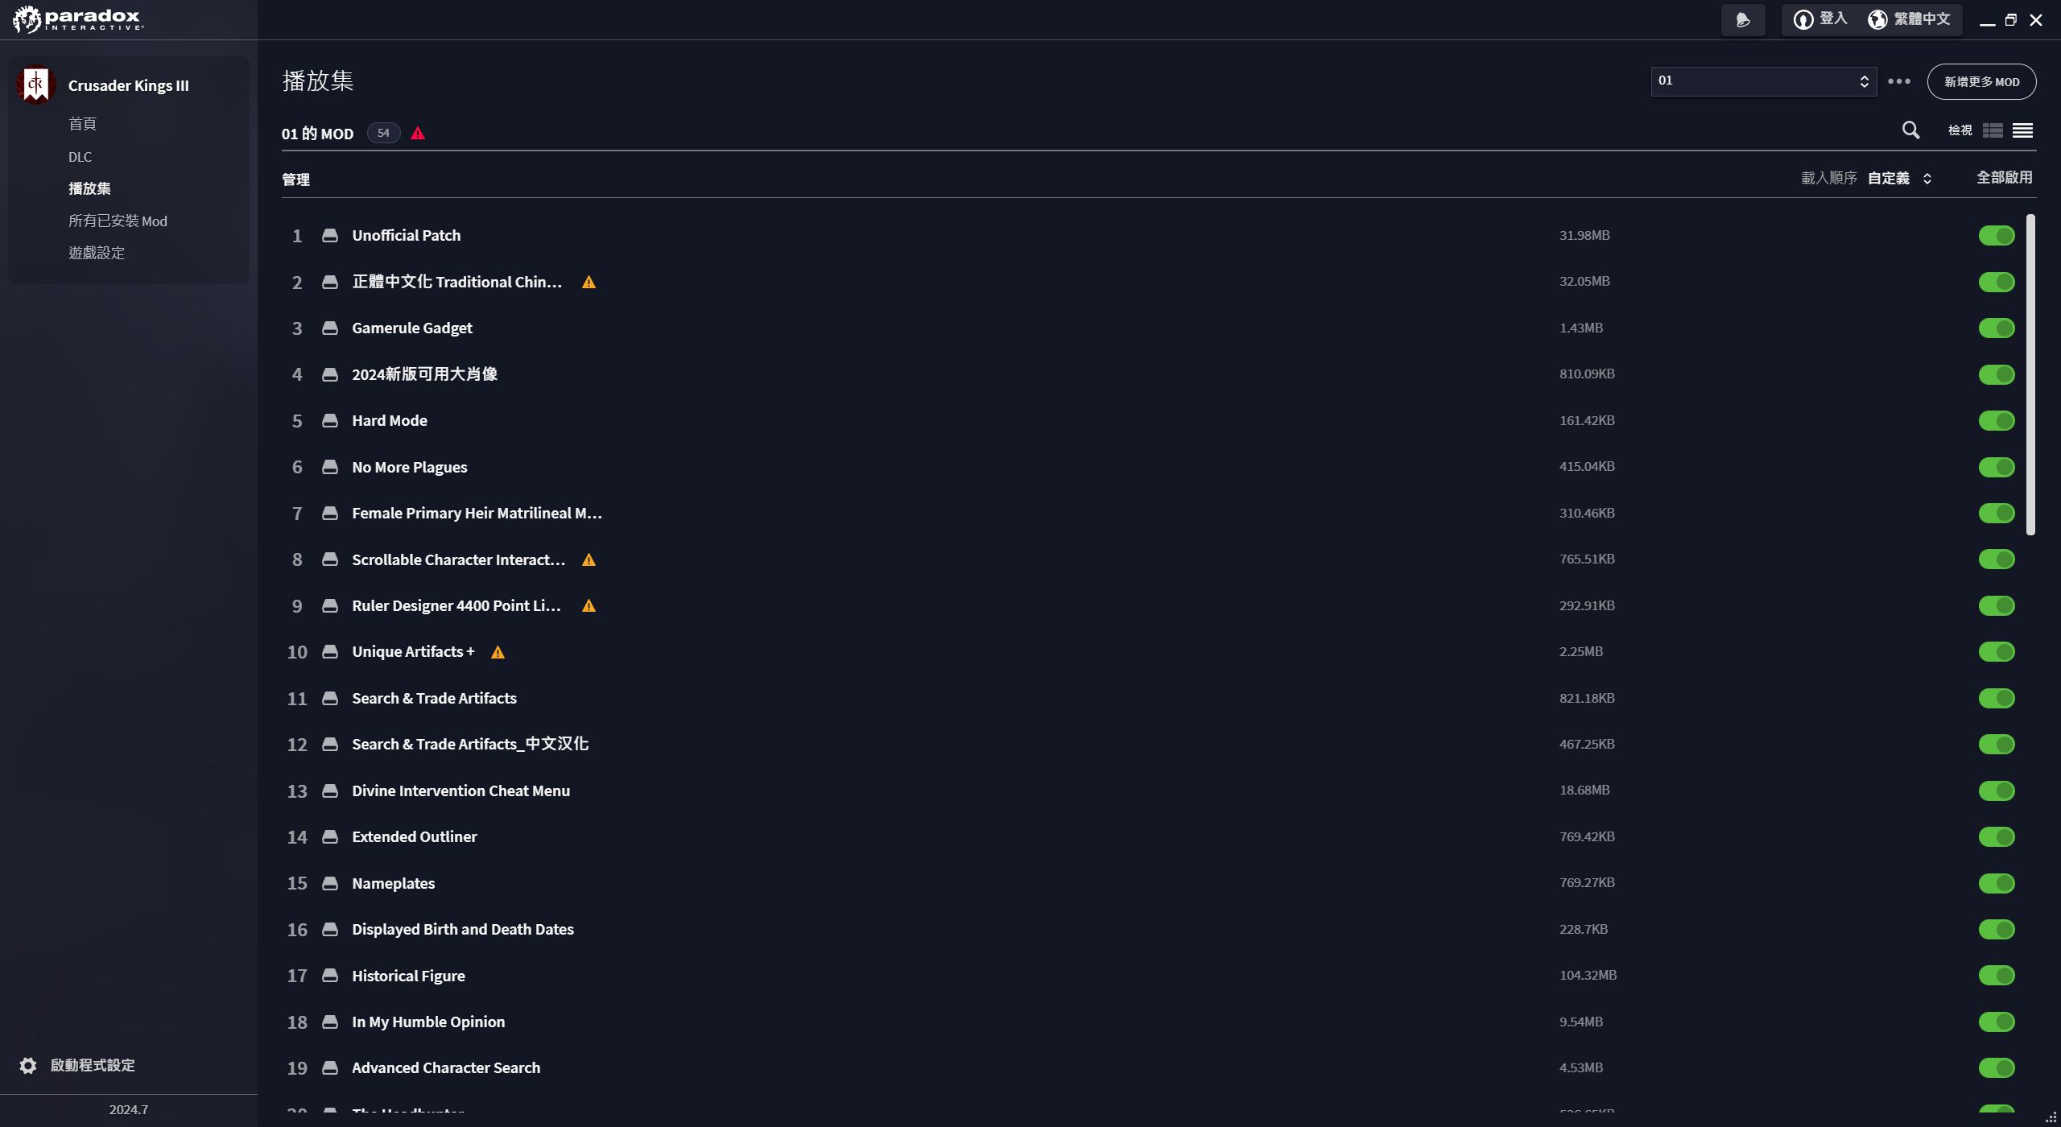This screenshot has height=1127, width=2061.
Task: Select the Nameplates mod name
Action: point(393,883)
